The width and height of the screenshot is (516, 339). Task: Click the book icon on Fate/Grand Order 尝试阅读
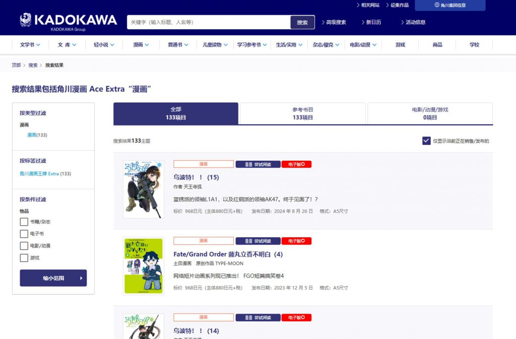tap(249, 241)
